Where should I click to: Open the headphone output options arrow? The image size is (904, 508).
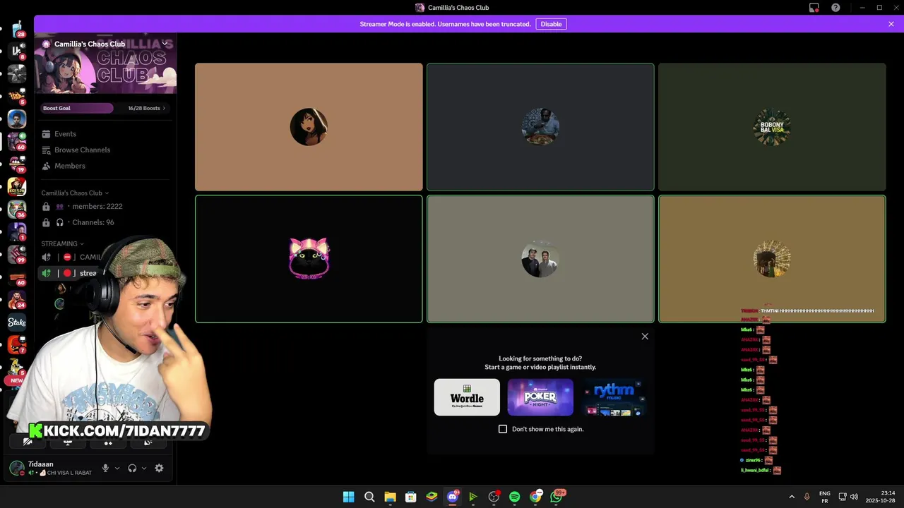click(x=144, y=468)
